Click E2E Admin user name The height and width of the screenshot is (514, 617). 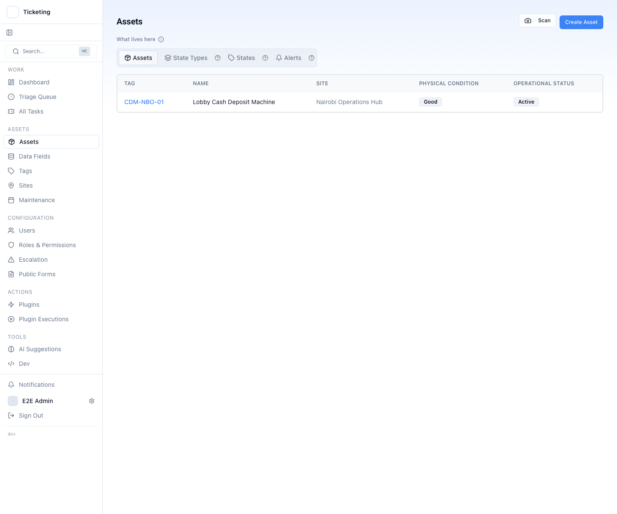point(38,401)
